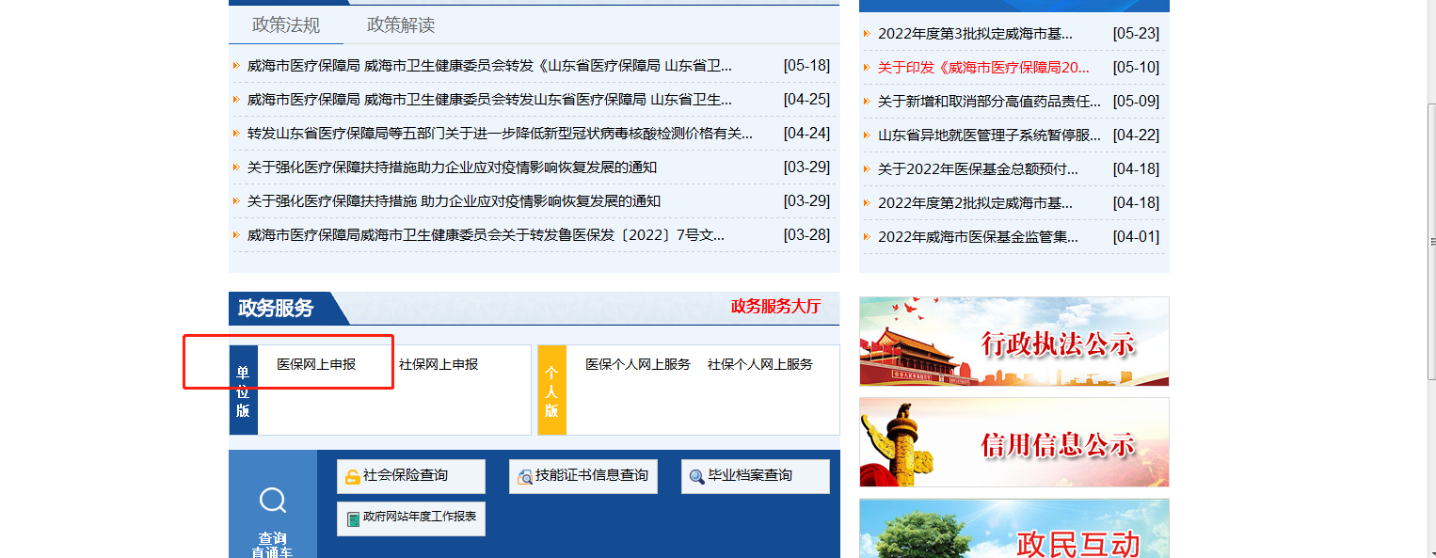Screen dimensions: 1436x558
Task: Click the [04-01] date text
Action: (1136, 237)
